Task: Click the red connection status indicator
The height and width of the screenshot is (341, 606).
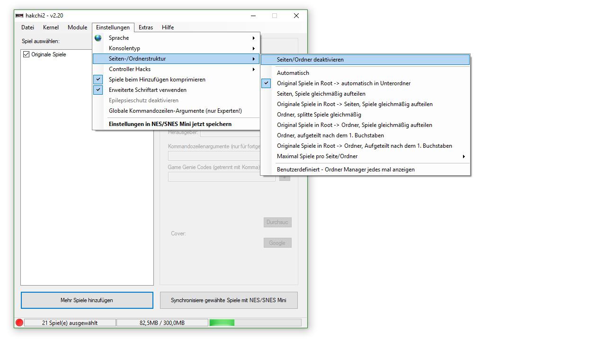Action: point(19,323)
